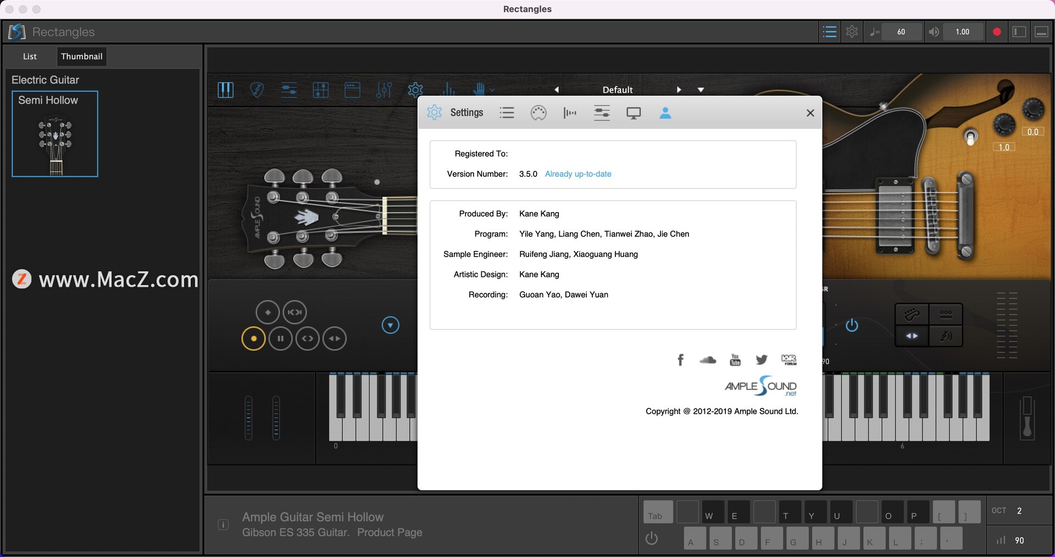Open the Default preset dropdown arrow
The width and height of the screenshot is (1055, 557).
(x=701, y=89)
